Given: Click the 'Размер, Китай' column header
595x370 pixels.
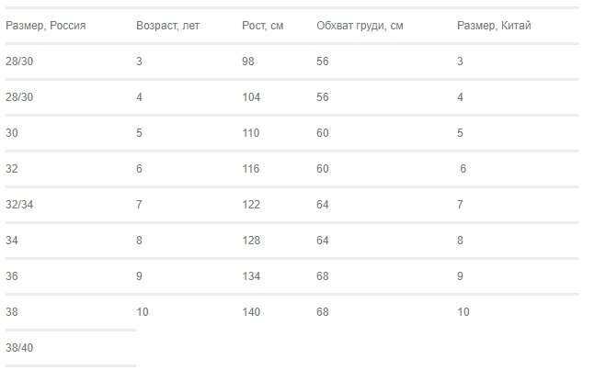Looking at the screenshot, I should pos(494,26).
